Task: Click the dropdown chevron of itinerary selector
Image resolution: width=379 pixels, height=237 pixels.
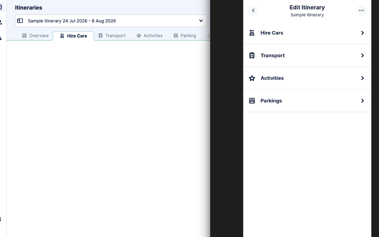Action: coord(201,21)
